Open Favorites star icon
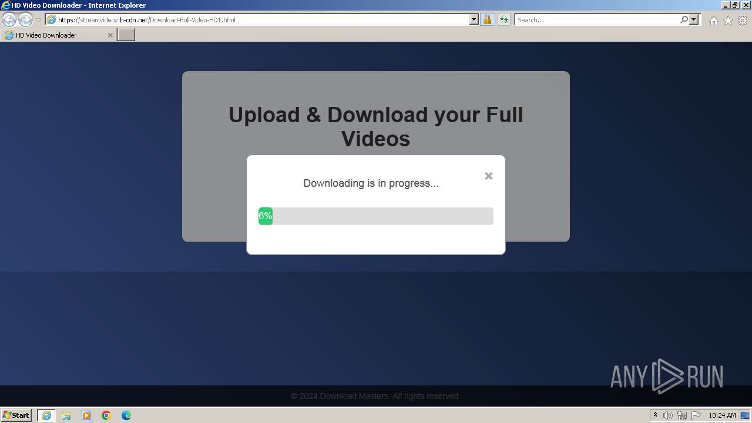 tap(728, 21)
